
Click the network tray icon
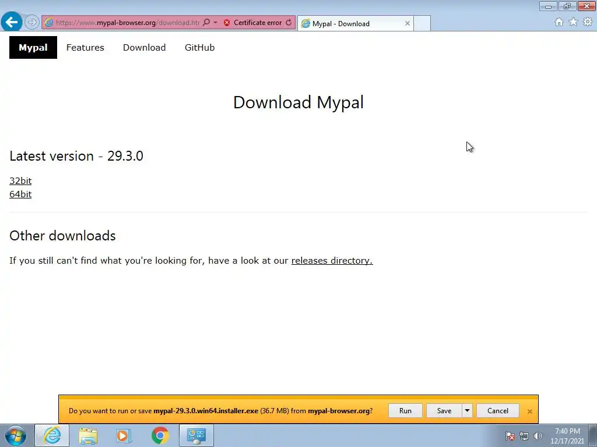pyautogui.click(x=524, y=436)
